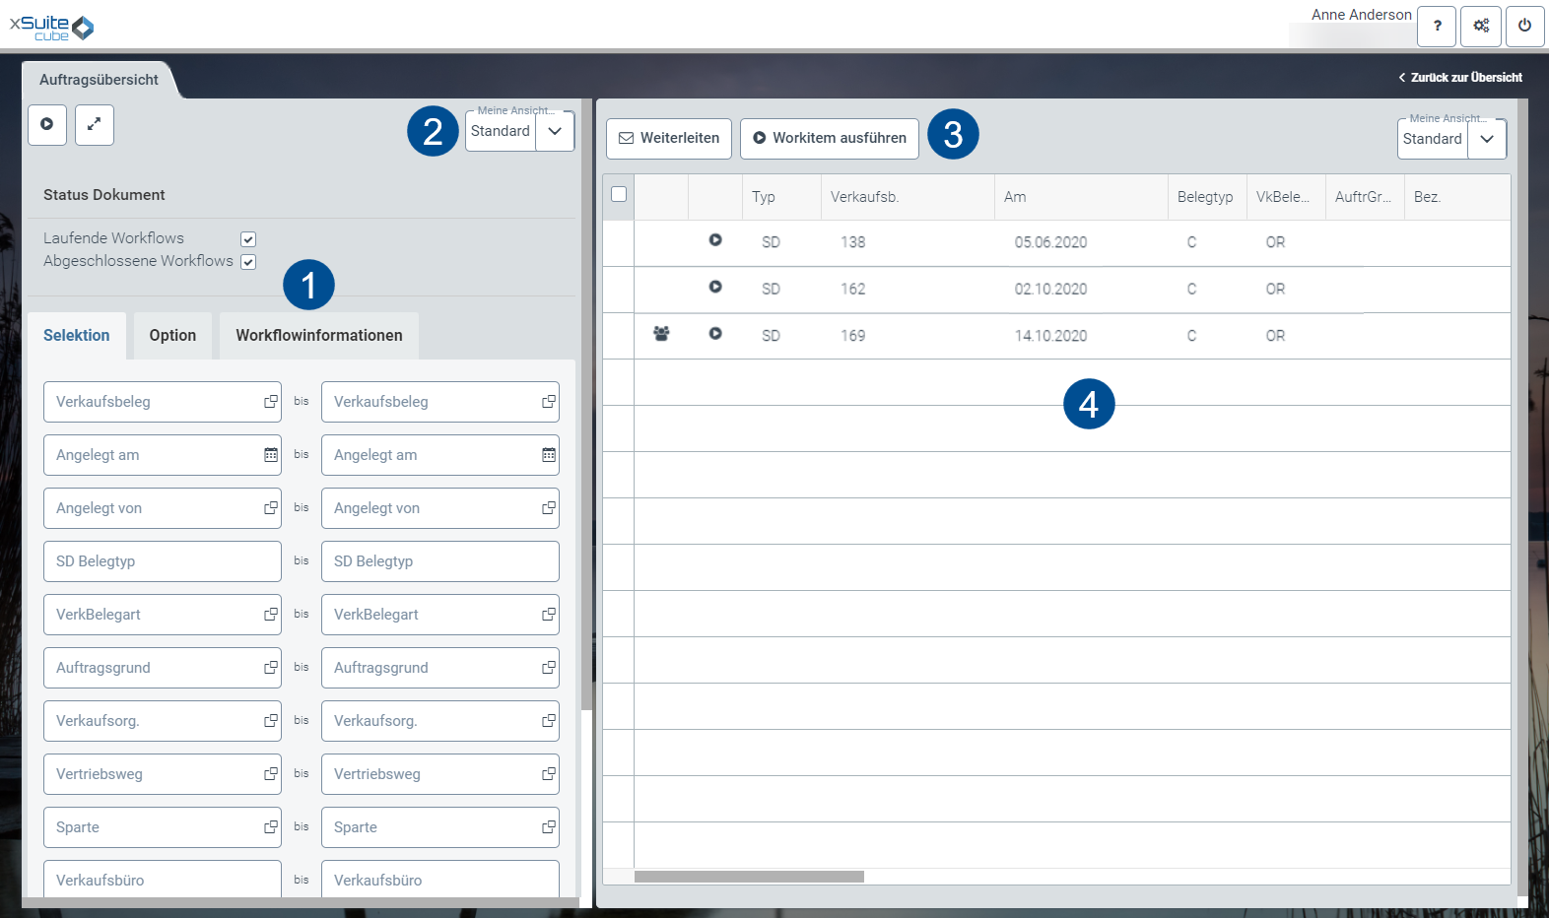1549x918 pixels.
Task: Go back via Zurück zur Übersicht link
Action: click(x=1460, y=78)
